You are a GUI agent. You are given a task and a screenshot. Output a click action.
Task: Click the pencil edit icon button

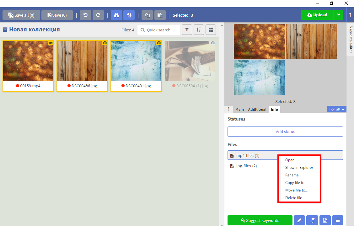coord(299,220)
